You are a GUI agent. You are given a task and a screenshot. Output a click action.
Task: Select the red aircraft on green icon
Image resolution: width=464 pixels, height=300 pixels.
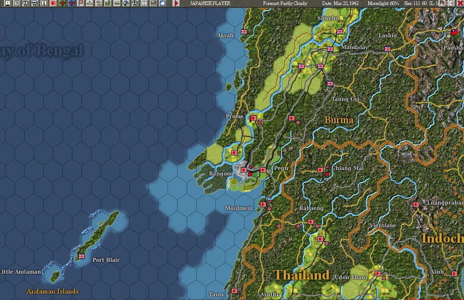click(62, 3)
